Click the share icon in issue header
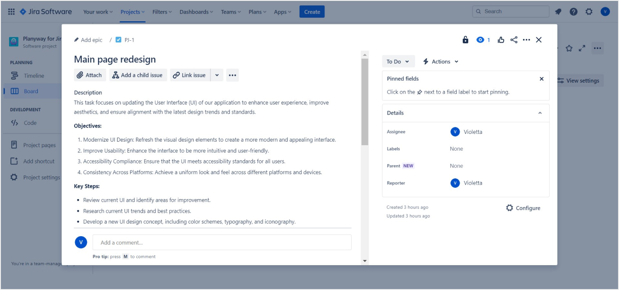Image resolution: width=619 pixels, height=290 pixels. [x=514, y=40]
